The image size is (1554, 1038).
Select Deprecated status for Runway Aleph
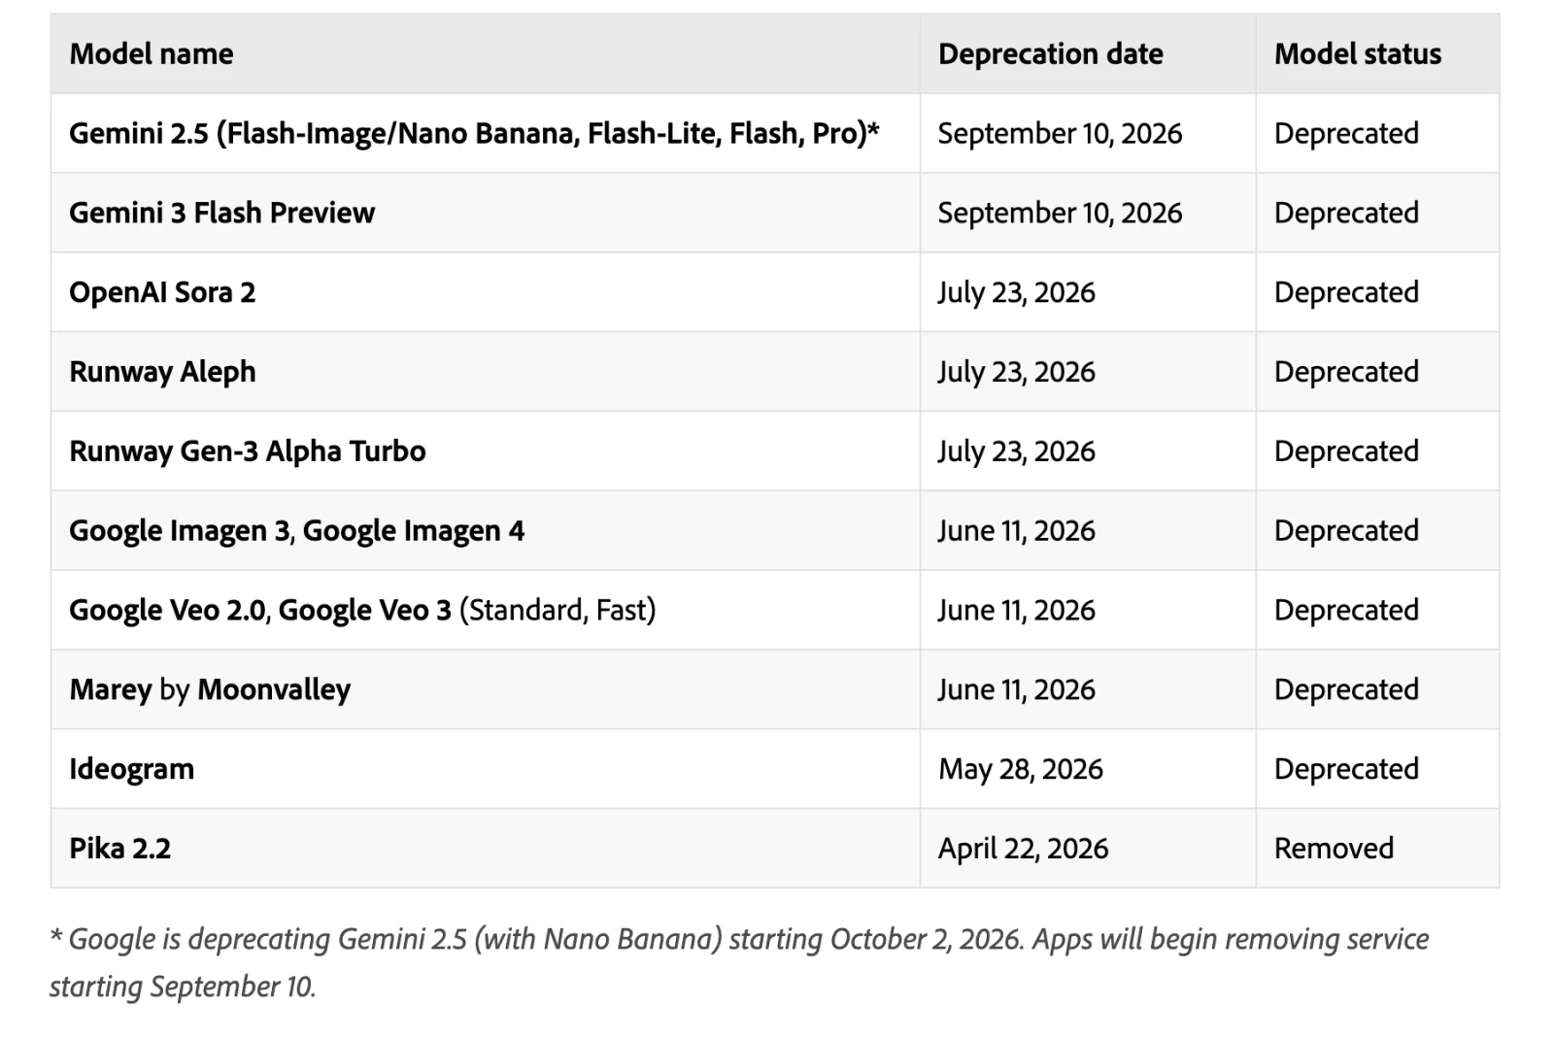[x=1346, y=372]
